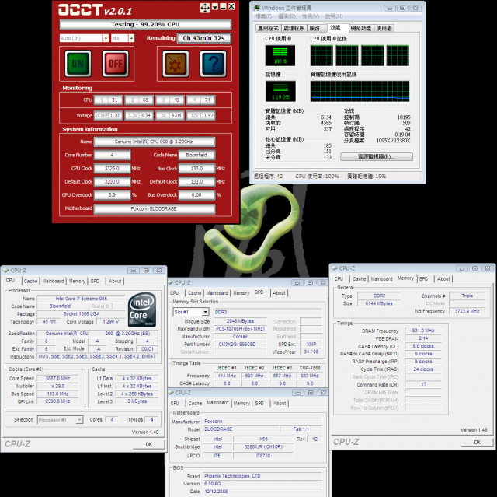
Task: Click the Multiplier x 29.0 value in CPU-Z
Action: [x=57, y=387]
